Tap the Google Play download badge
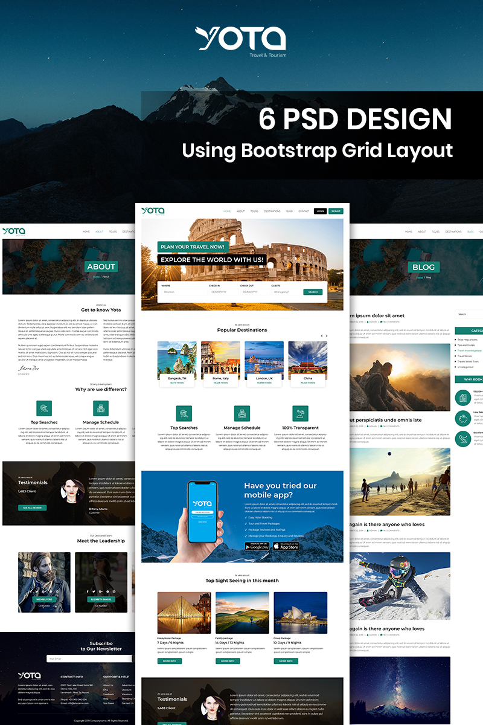This screenshot has width=483, height=725. pyautogui.click(x=257, y=546)
